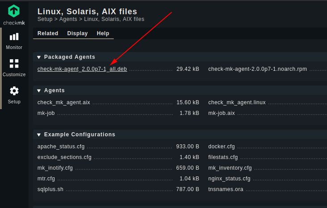This screenshot has width=327, height=208.
Task: Open the Help menu
Action: [103, 33]
